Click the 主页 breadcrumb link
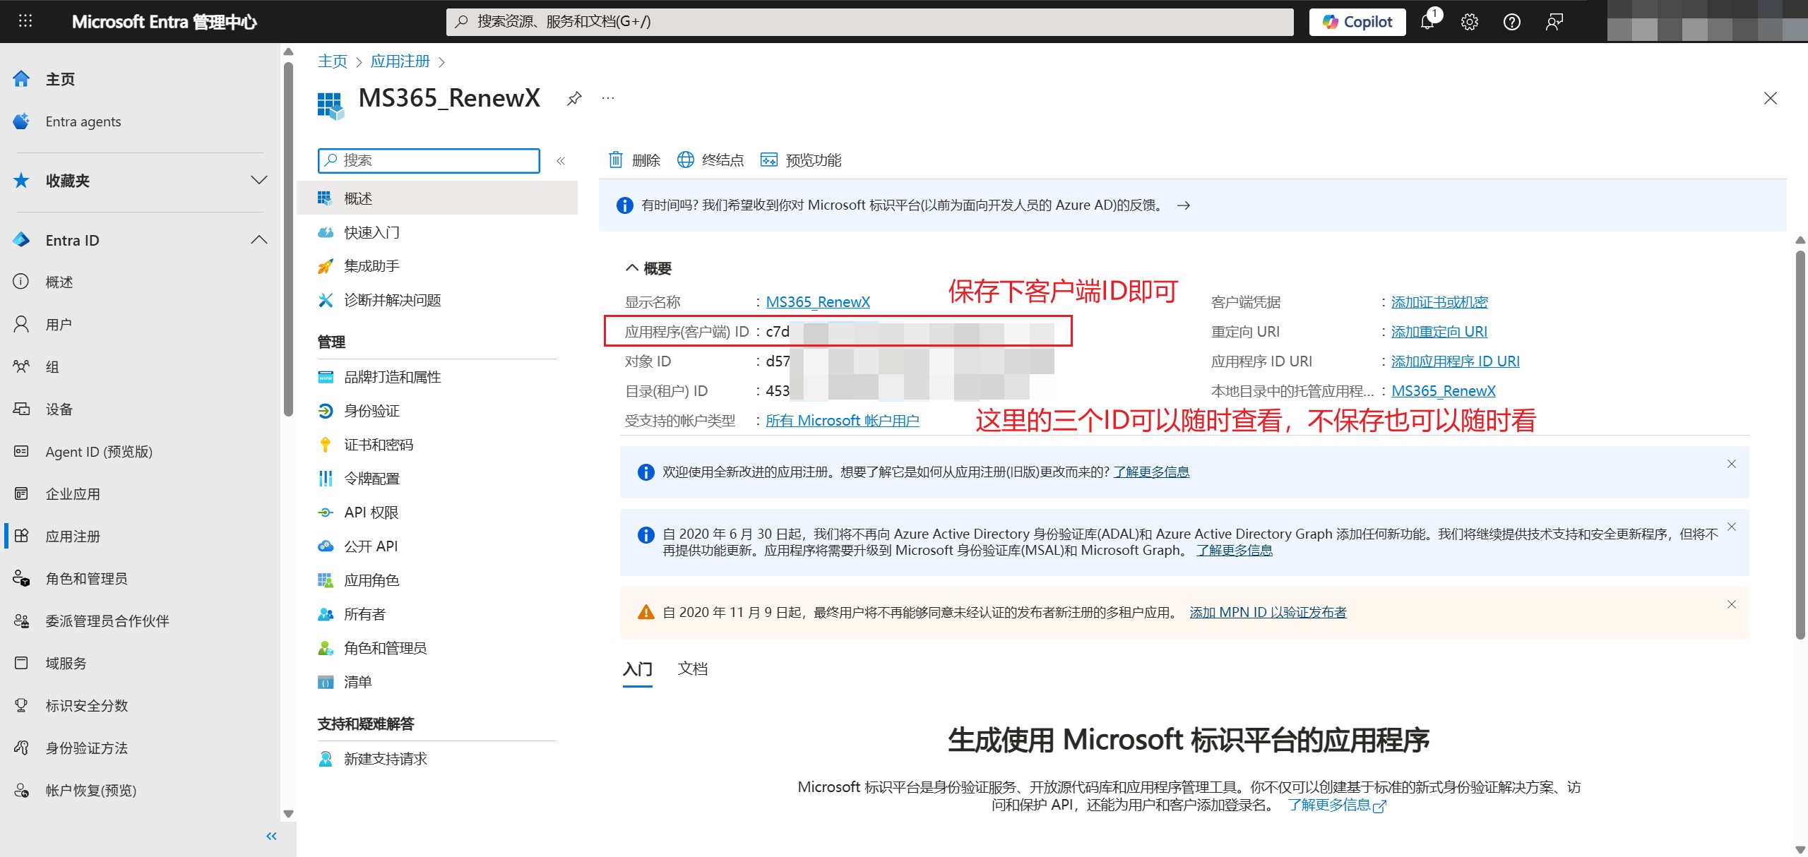This screenshot has height=857, width=1808. [x=333, y=61]
